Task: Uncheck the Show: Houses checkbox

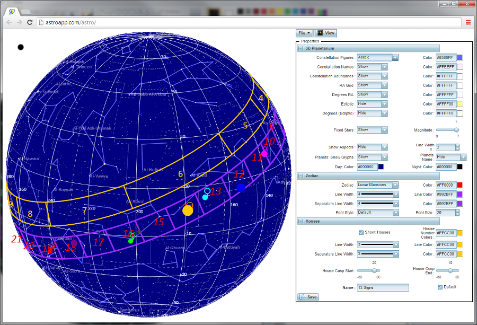Action: tap(361, 232)
